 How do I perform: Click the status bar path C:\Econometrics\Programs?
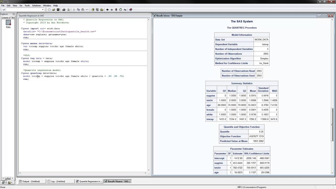click(253, 187)
